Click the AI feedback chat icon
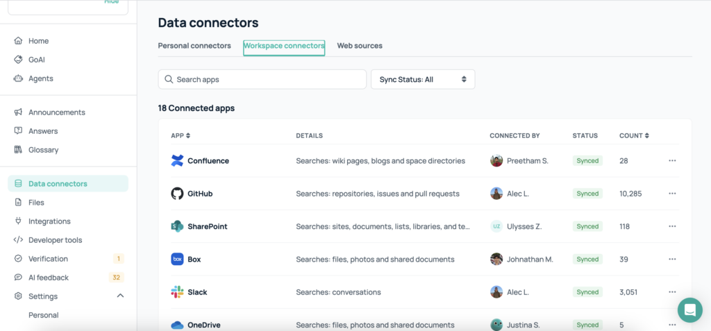This screenshot has width=711, height=331. (x=18, y=278)
